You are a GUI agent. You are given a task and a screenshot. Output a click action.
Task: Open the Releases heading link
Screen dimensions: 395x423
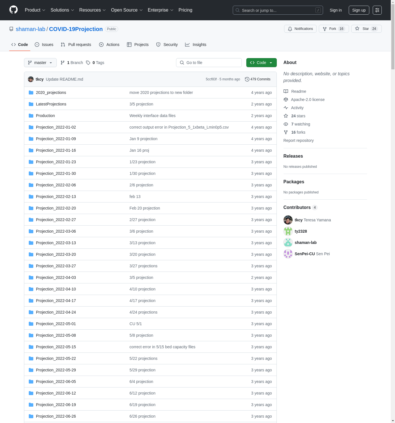(293, 156)
